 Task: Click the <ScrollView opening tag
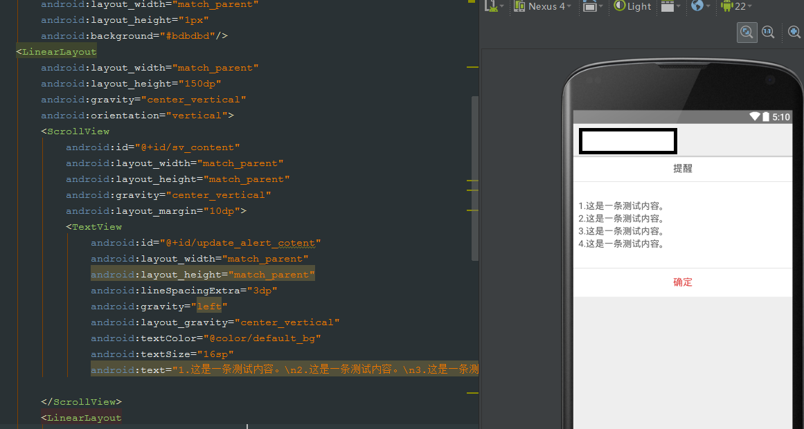click(x=75, y=131)
